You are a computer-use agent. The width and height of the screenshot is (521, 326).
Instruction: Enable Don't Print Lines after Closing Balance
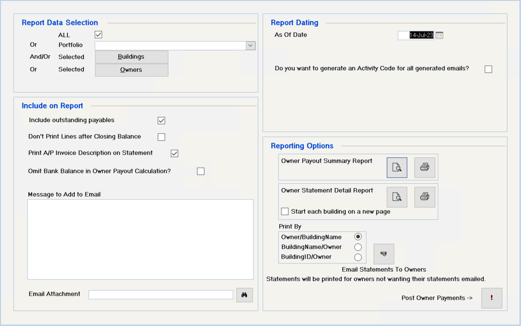coord(161,137)
